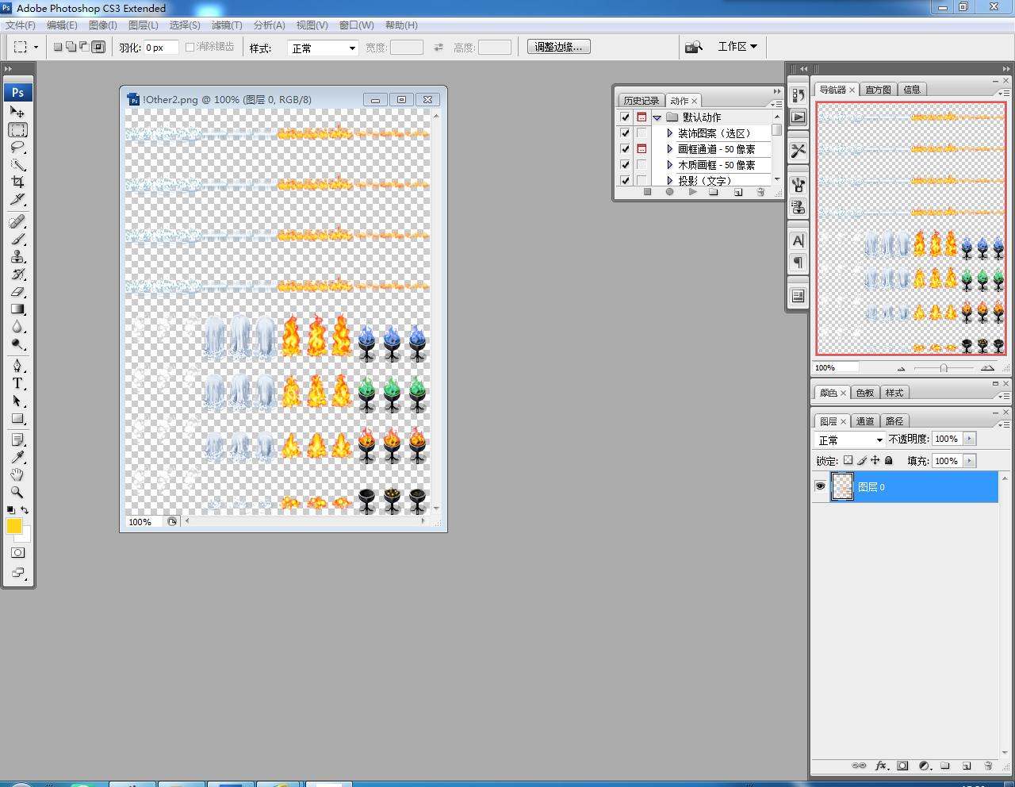Pick the Eraser tool
Screen dimensions: 1015x787
coord(17,292)
